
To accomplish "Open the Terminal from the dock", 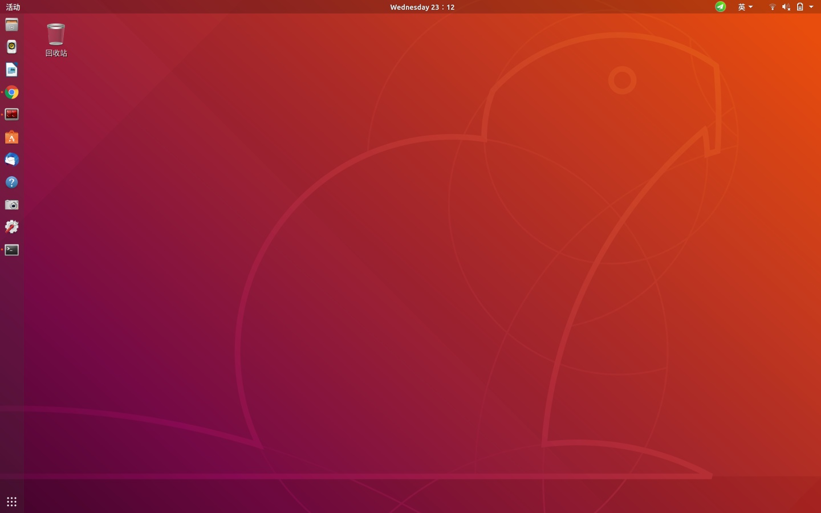I will (x=11, y=250).
